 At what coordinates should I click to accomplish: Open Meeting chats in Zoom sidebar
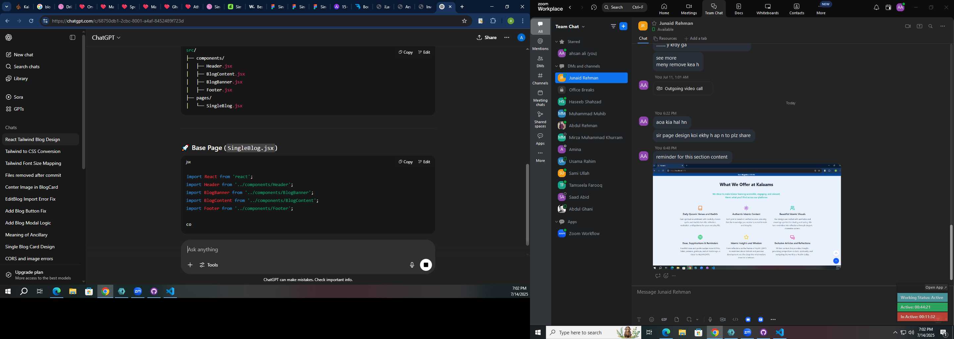coord(540,98)
